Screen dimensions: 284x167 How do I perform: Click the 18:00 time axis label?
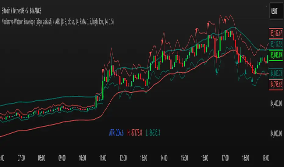[x=246, y=158]
